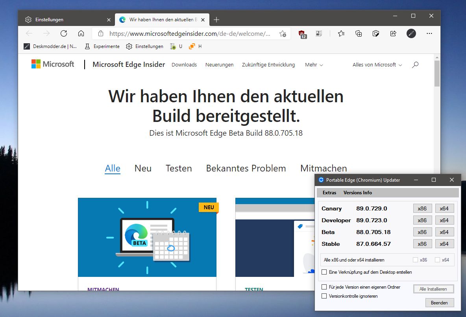Expand Alles von Microsoft dropdown

[x=377, y=65]
